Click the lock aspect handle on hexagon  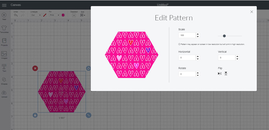tap(35, 115)
